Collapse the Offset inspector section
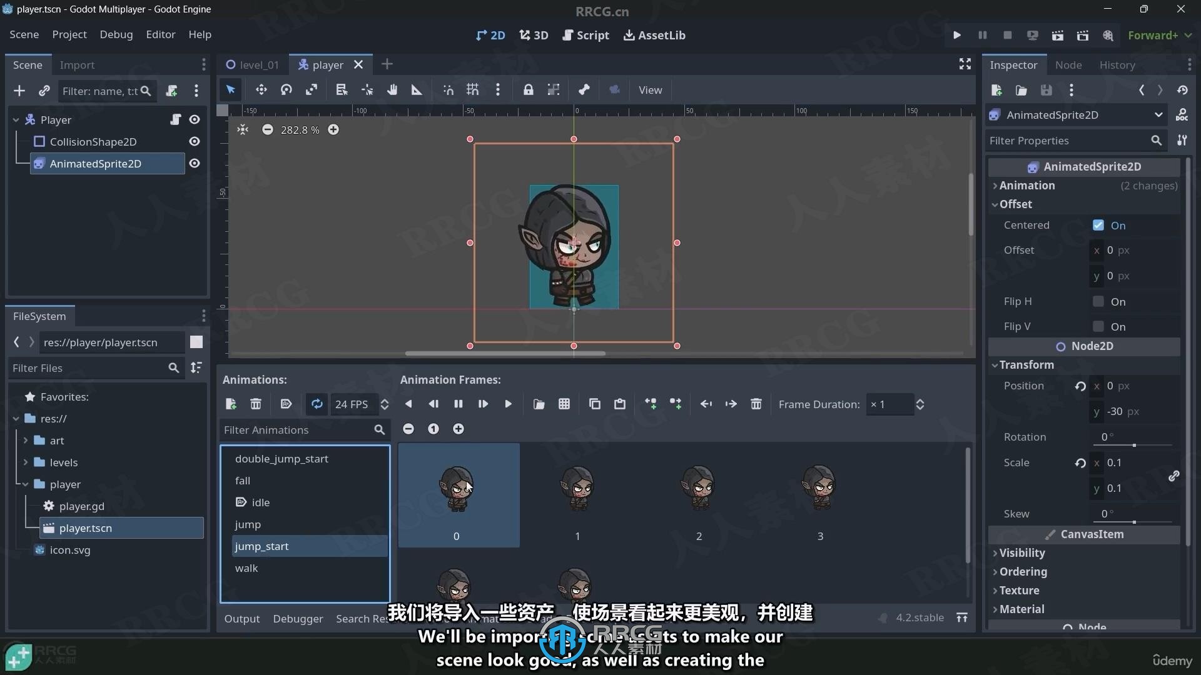 pyautogui.click(x=1012, y=204)
